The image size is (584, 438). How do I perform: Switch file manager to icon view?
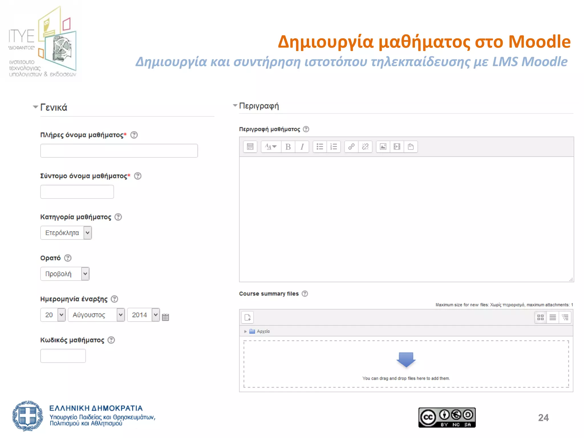(x=540, y=317)
